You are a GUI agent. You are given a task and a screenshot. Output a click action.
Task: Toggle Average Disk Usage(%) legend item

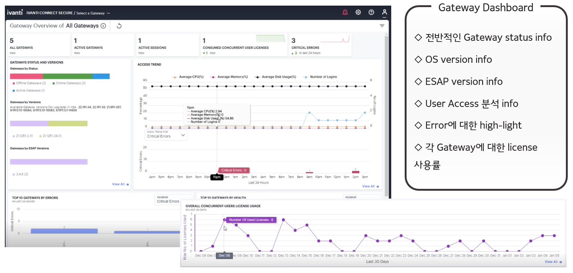275,77
